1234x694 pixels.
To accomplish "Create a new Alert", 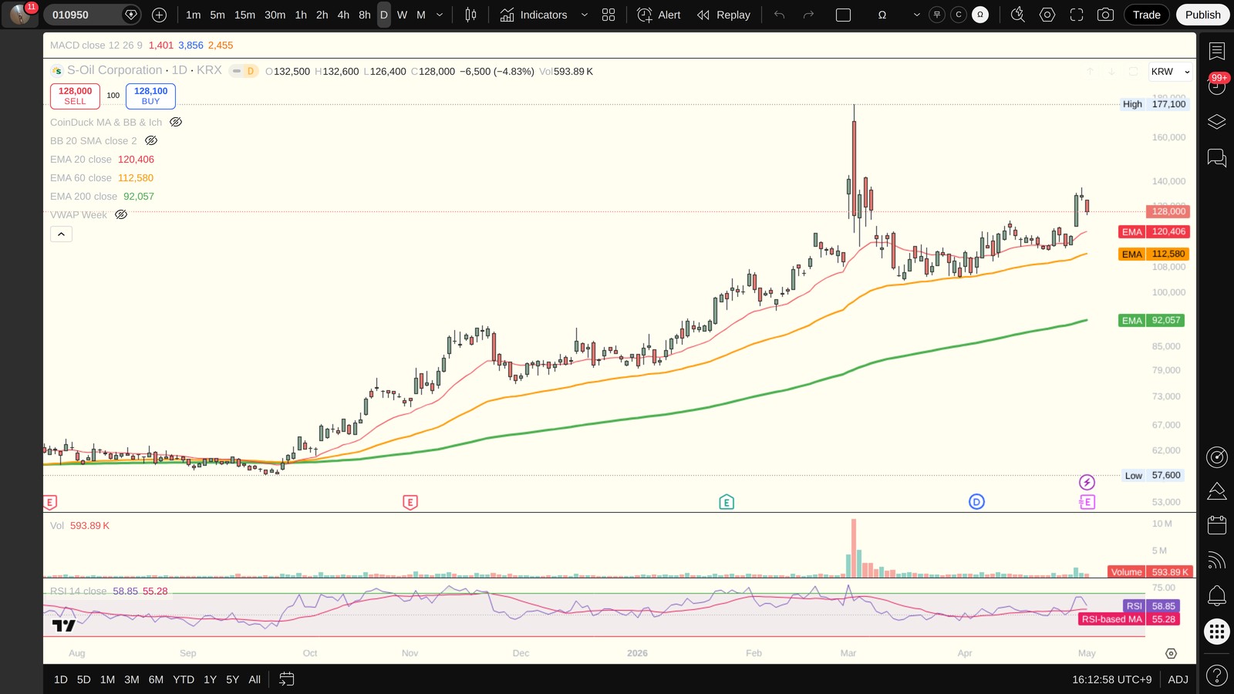I will [659, 15].
